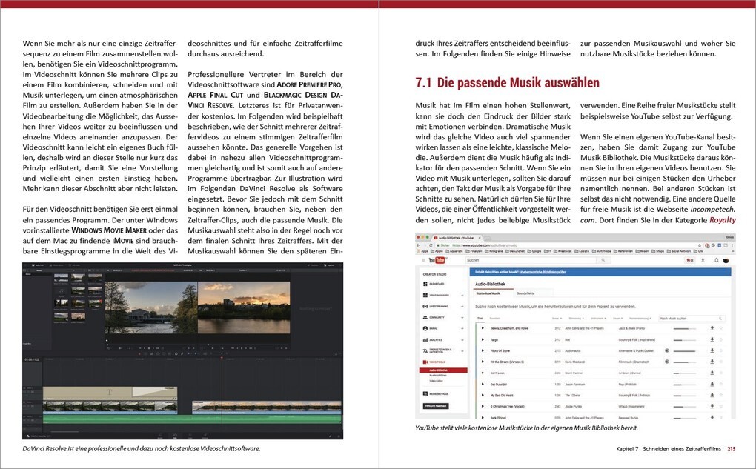Viewport: 756px width, 469px height.
Task: Select the green audio clip in timeline
Action: click(193, 419)
